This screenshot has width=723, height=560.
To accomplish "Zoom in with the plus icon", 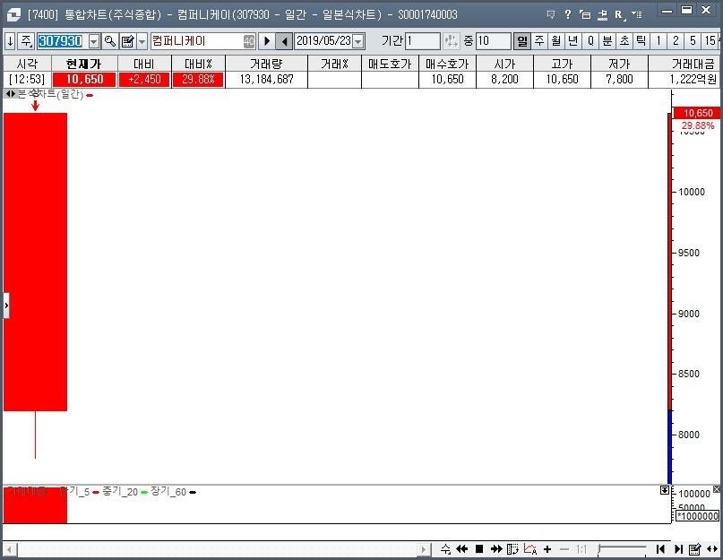I will [x=547, y=549].
